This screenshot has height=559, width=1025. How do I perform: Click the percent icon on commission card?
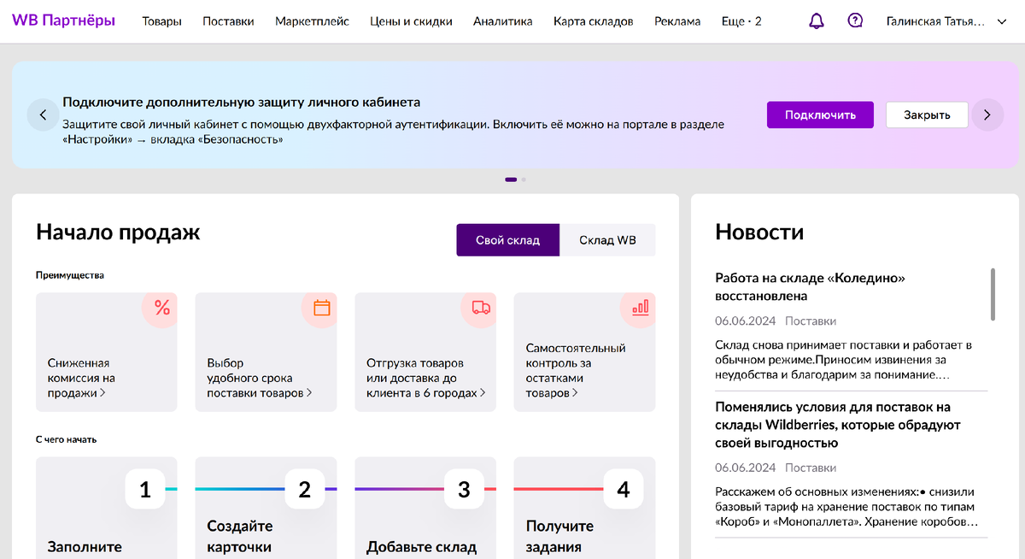[x=161, y=308]
